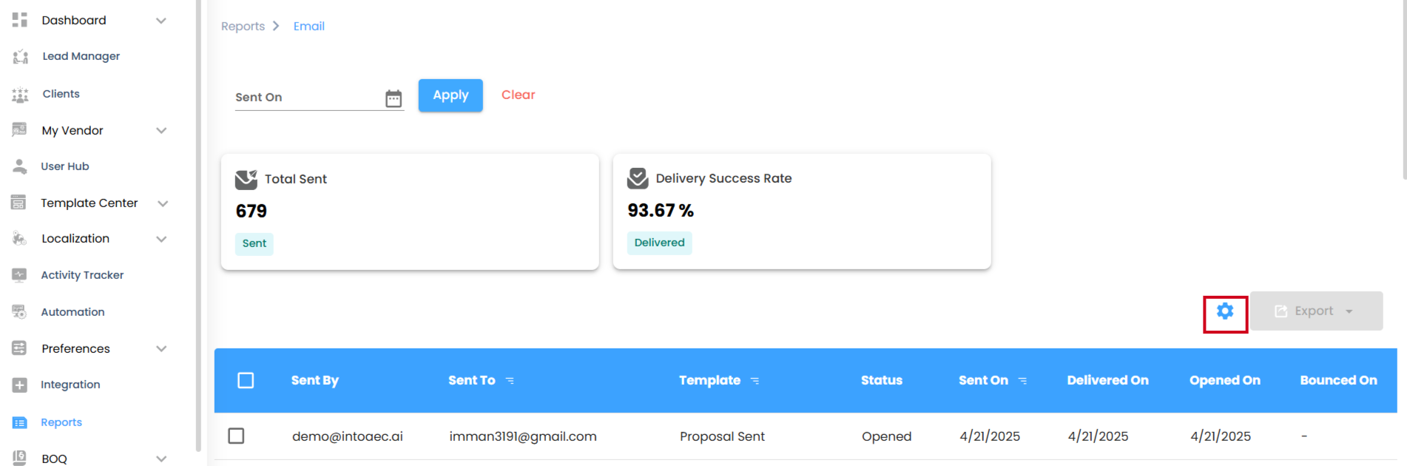Click the Activity Tracker sidebar icon
This screenshot has height=466, width=1407.
click(20, 275)
